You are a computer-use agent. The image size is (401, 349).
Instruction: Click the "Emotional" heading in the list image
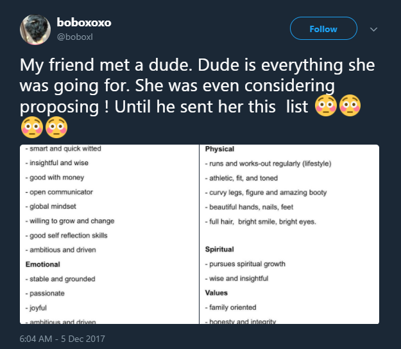pyautogui.click(x=42, y=264)
